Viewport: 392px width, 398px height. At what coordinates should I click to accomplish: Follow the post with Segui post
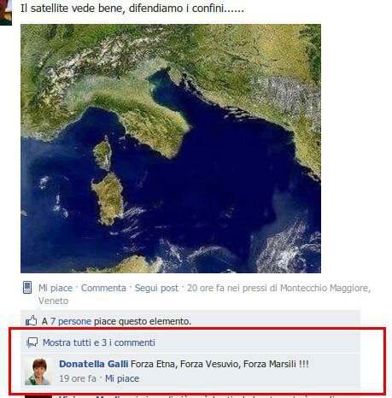(156, 288)
